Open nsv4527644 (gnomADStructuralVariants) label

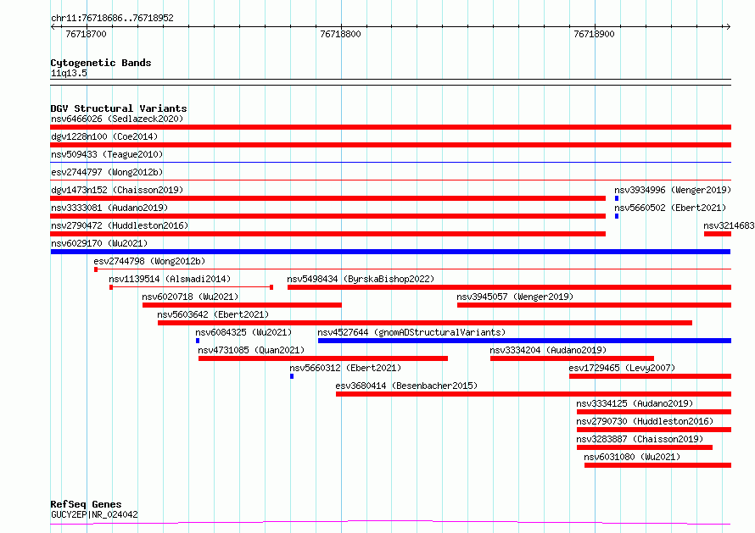[x=411, y=332]
